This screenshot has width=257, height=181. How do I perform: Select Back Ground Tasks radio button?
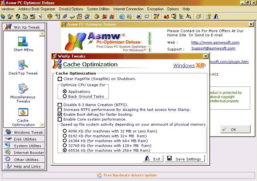[x=65, y=96]
